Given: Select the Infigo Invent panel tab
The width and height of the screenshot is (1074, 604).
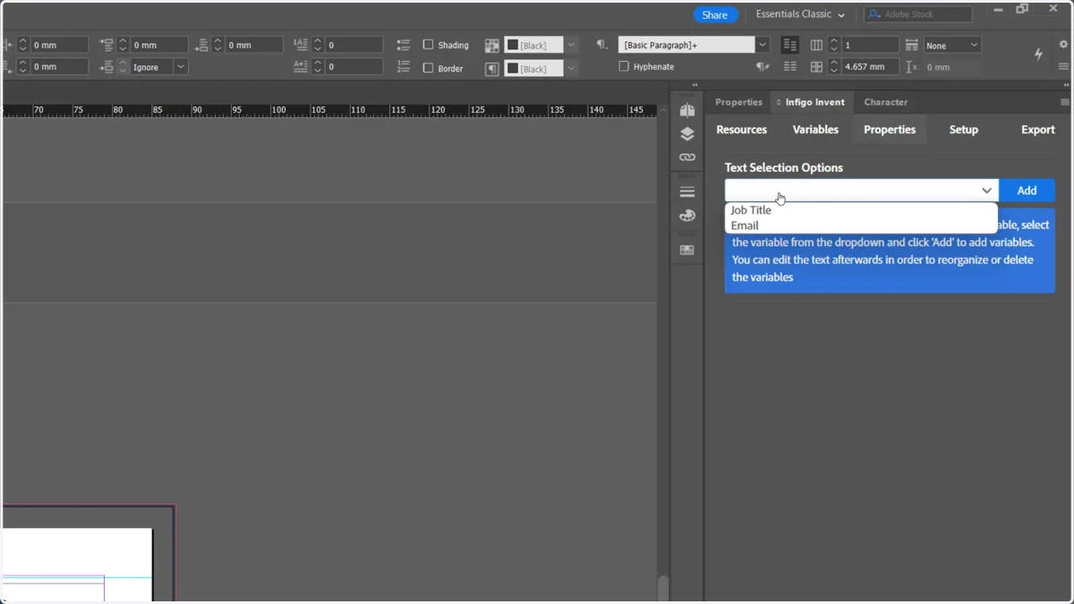Looking at the screenshot, I should (x=811, y=102).
